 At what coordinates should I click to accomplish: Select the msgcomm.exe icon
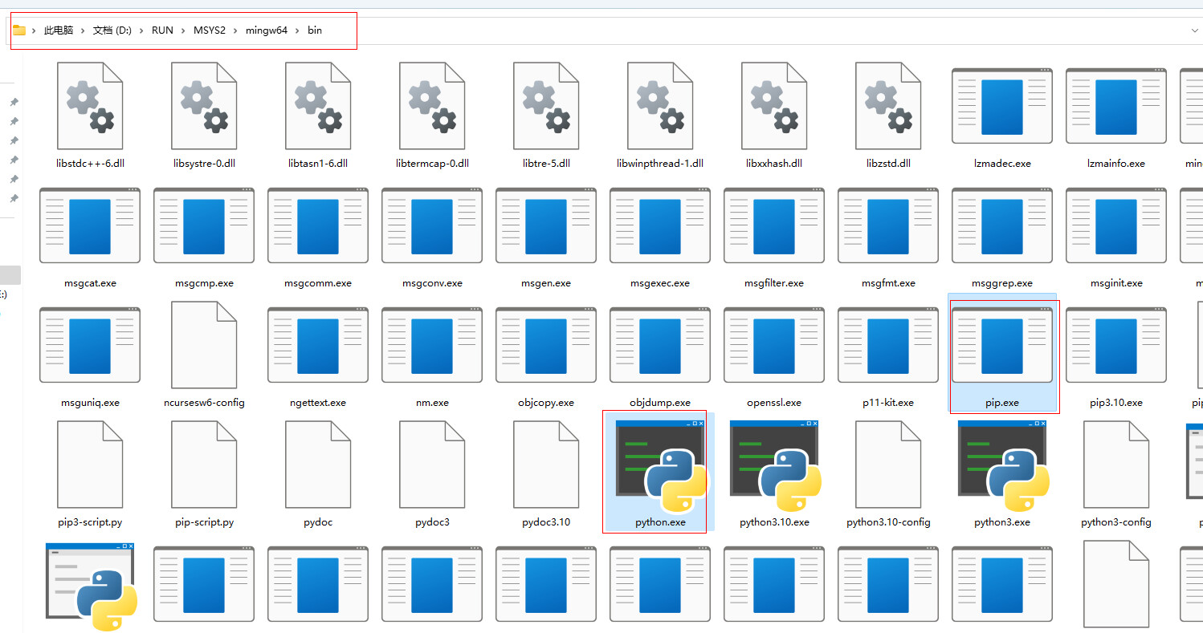tap(318, 225)
